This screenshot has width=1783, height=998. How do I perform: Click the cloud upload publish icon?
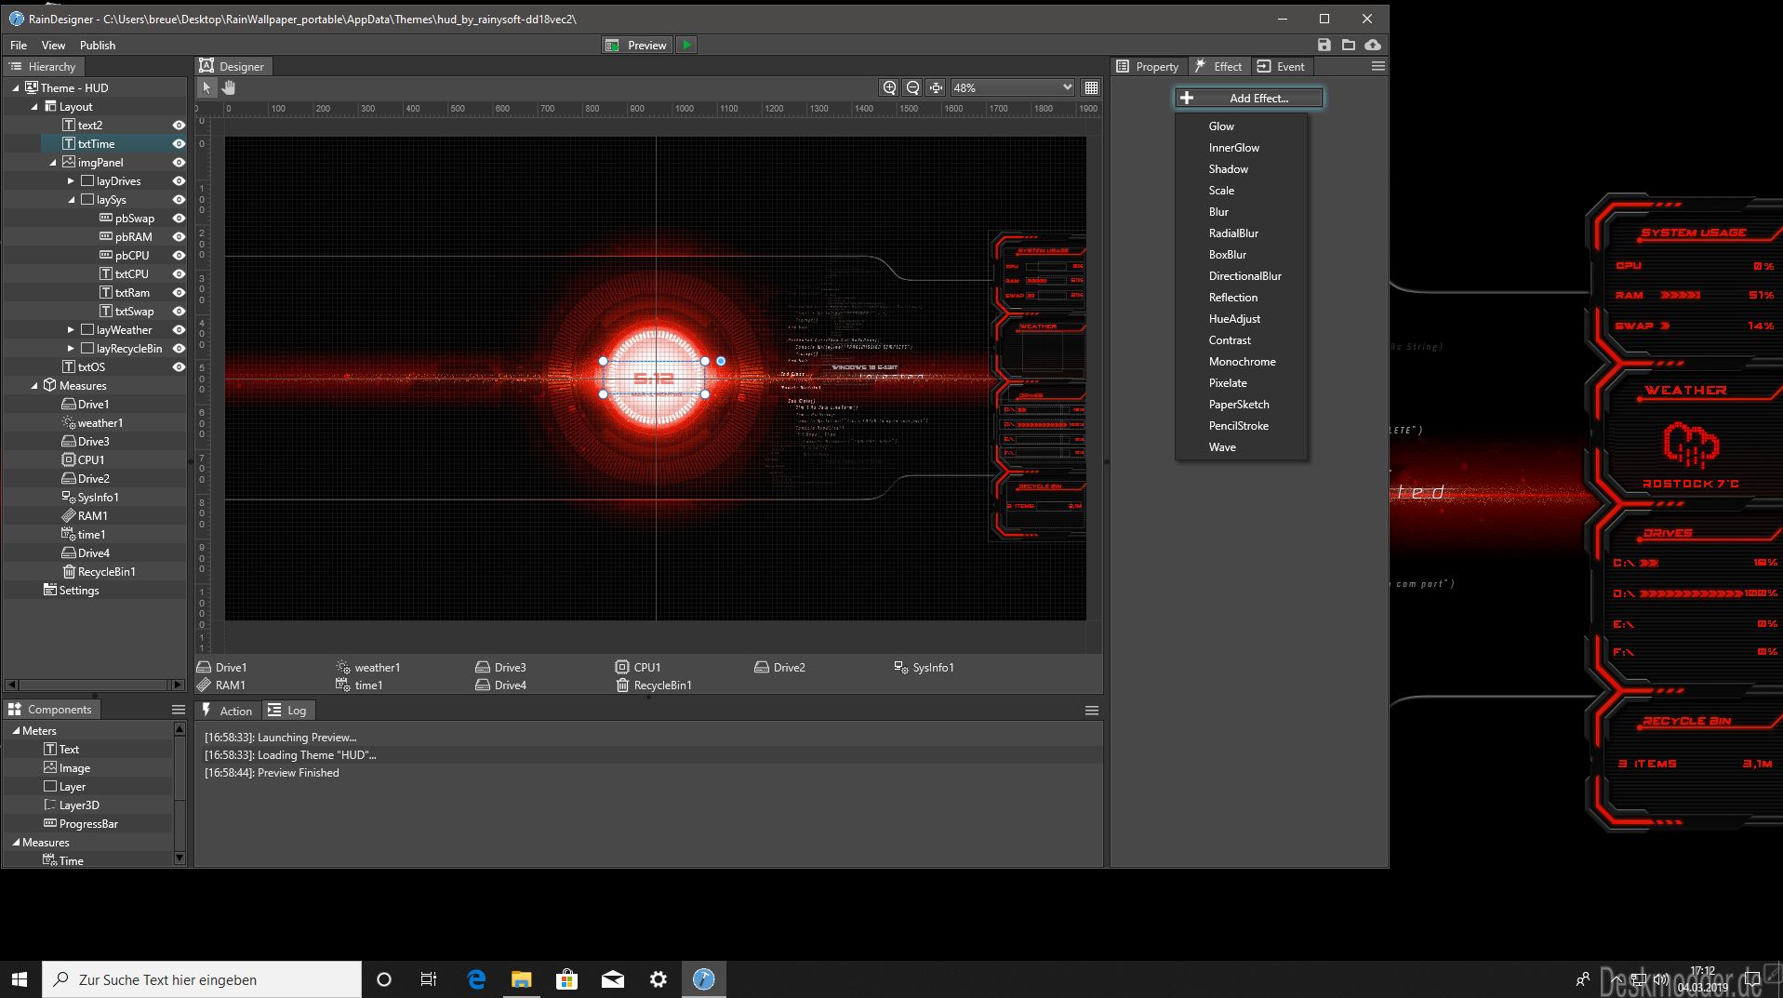tap(1373, 45)
